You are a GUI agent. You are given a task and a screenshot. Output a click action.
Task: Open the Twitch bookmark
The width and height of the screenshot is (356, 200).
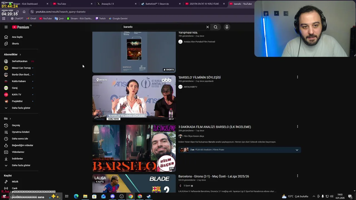[x=100, y=19]
